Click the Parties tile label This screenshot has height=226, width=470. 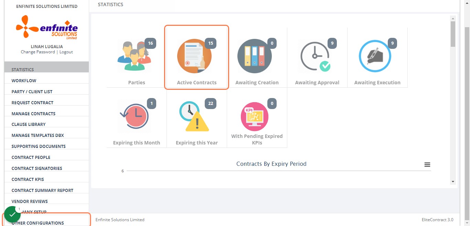click(x=137, y=83)
